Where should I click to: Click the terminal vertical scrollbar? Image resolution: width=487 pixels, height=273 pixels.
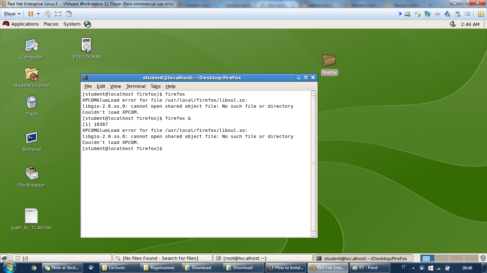[313, 164]
